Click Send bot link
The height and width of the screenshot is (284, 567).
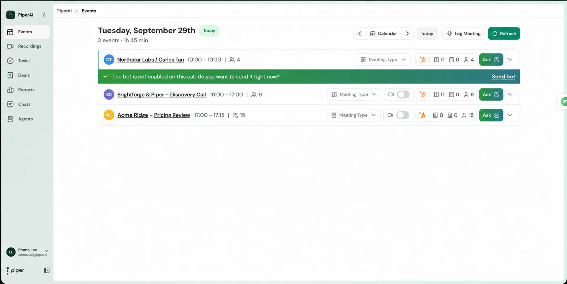coord(504,77)
